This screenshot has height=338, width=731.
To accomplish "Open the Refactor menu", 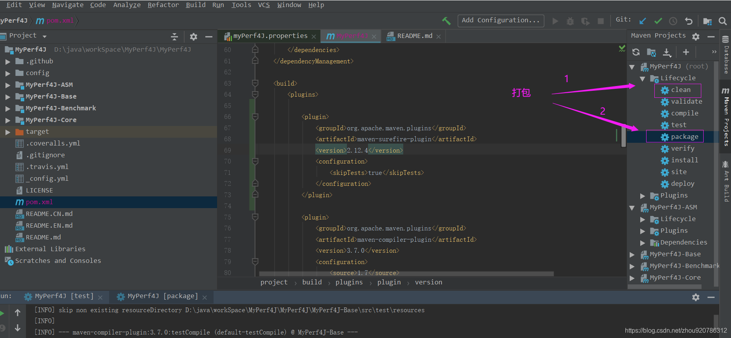I will [163, 5].
